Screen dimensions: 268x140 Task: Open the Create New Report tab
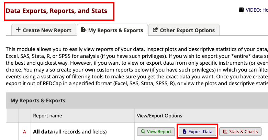click(x=44, y=30)
